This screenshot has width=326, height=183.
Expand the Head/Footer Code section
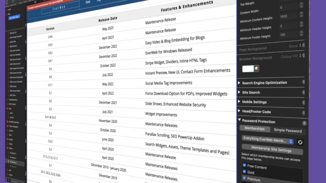pyautogui.click(x=239, y=111)
